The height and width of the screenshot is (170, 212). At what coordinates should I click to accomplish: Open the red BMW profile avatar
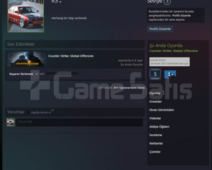point(26,16)
